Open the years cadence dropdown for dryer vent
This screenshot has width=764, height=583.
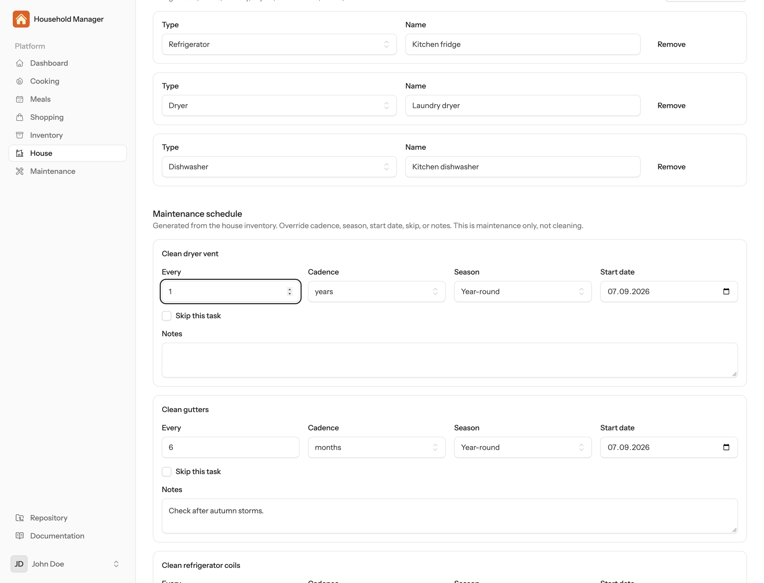[376, 291]
